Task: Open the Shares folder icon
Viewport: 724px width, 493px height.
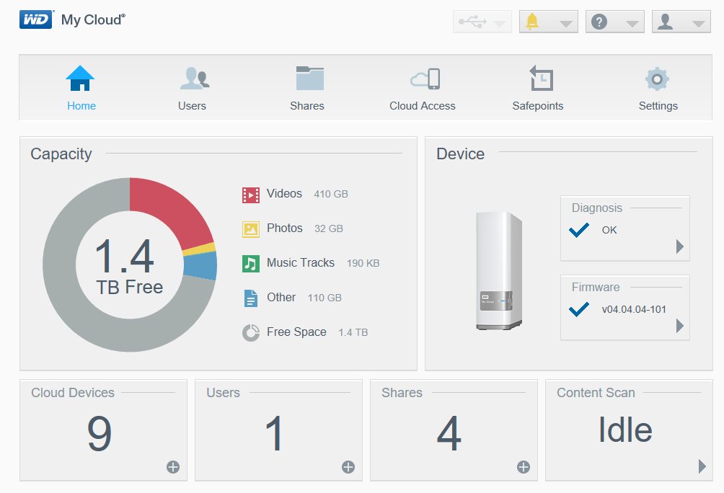Action: click(x=309, y=79)
